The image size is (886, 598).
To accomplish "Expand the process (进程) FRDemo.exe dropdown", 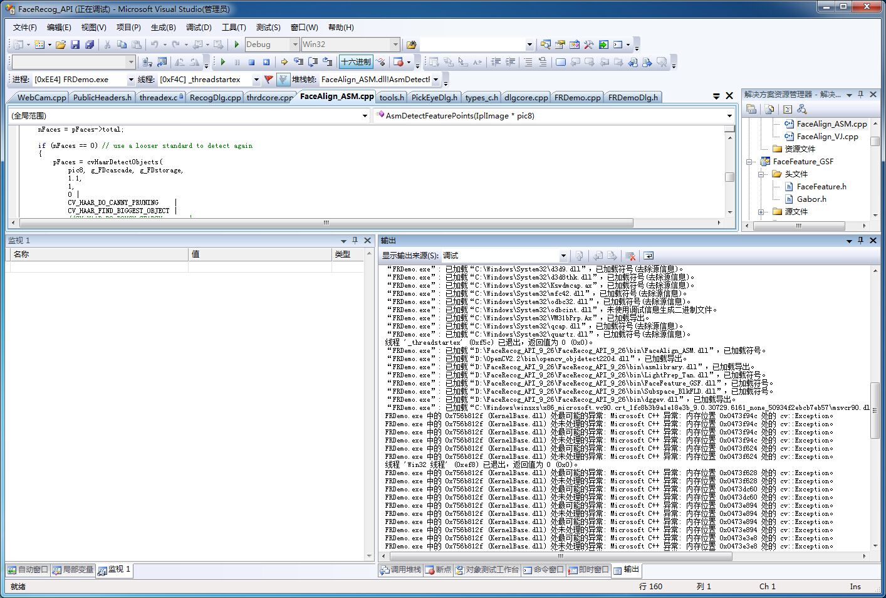I will (x=131, y=80).
